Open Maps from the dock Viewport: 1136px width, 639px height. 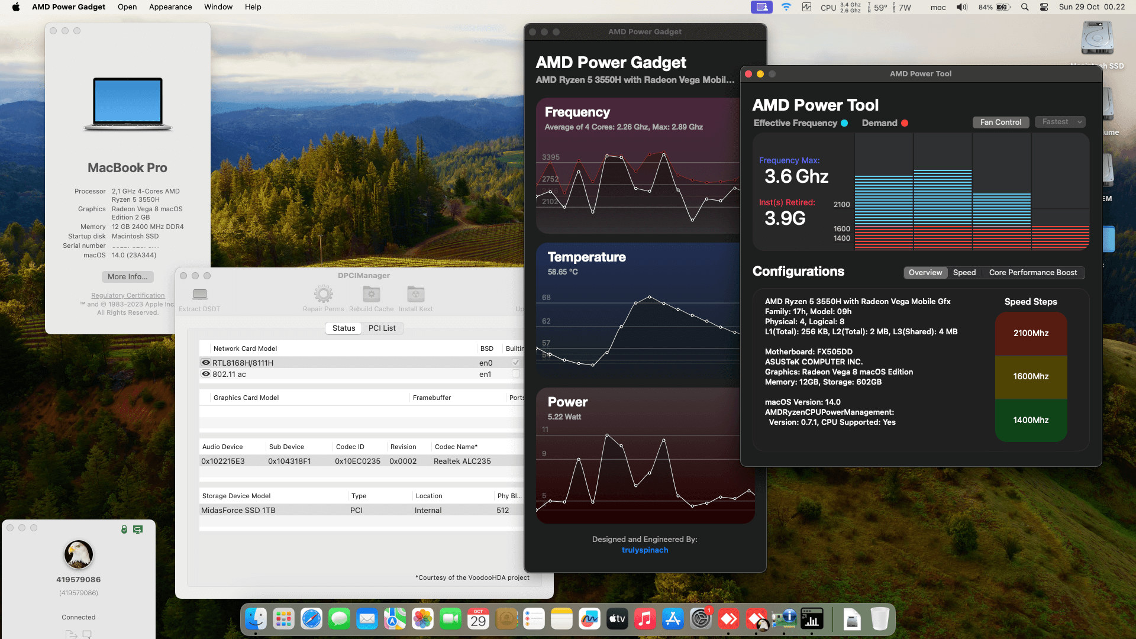point(395,619)
